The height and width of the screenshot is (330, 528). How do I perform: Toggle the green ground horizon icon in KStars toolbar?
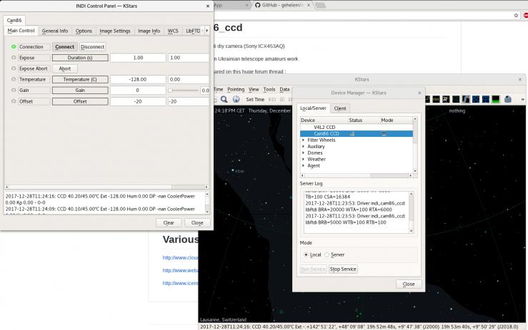pyautogui.click(x=496, y=99)
